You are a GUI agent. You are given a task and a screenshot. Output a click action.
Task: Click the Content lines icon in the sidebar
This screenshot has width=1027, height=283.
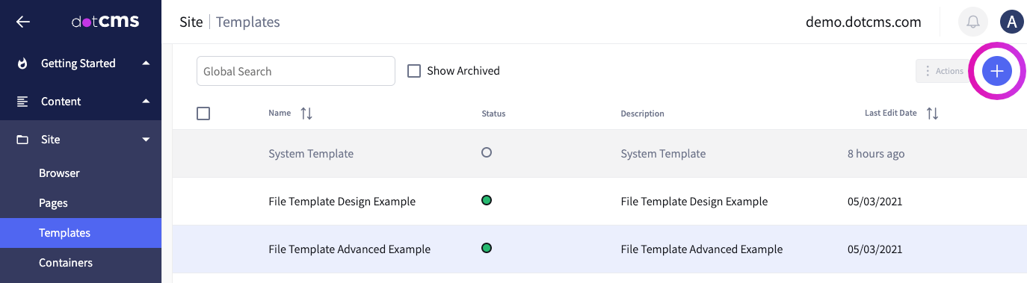coord(23,102)
